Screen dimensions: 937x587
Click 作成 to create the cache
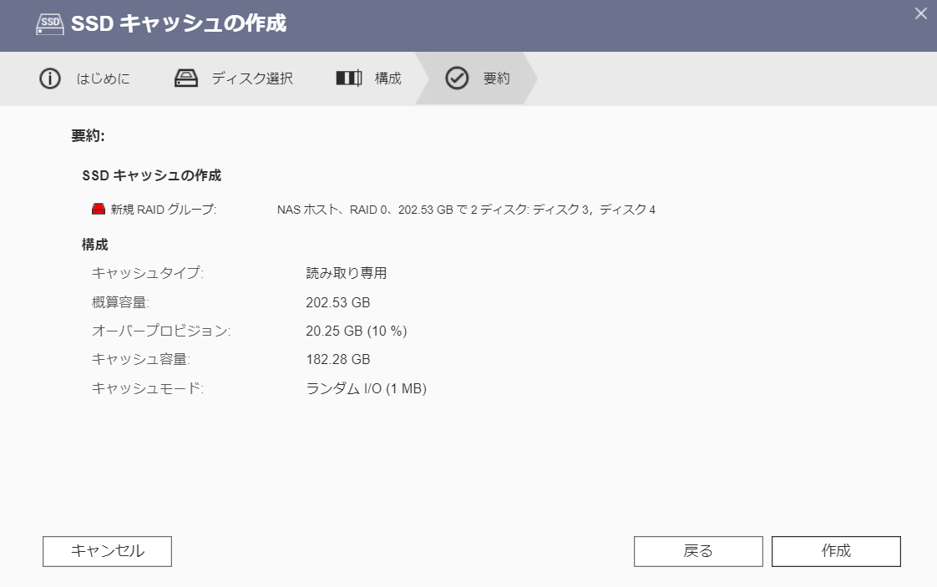pyautogui.click(x=836, y=551)
